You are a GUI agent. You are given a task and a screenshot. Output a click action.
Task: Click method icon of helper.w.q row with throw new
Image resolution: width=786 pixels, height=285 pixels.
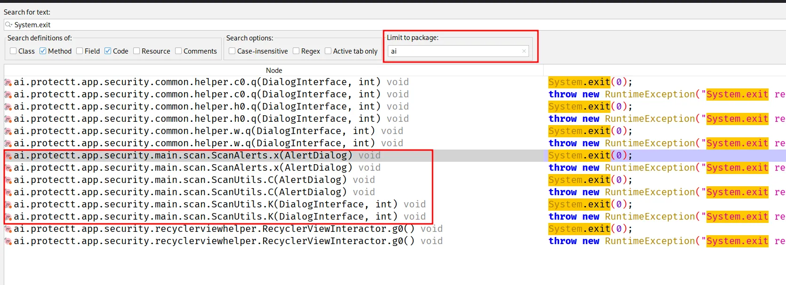8,143
